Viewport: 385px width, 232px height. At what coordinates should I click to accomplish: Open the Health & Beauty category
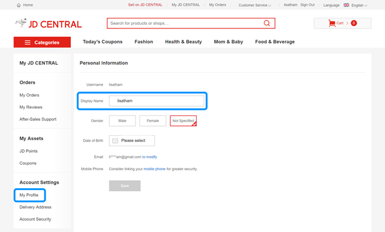pyautogui.click(x=183, y=42)
